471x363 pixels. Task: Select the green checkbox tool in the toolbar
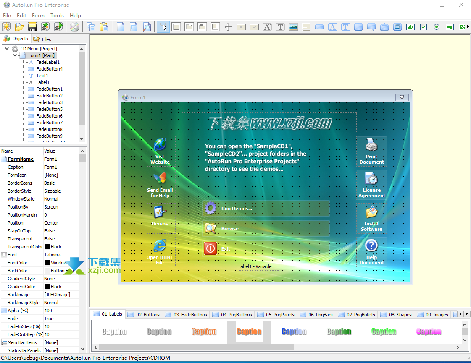click(424, 27)
